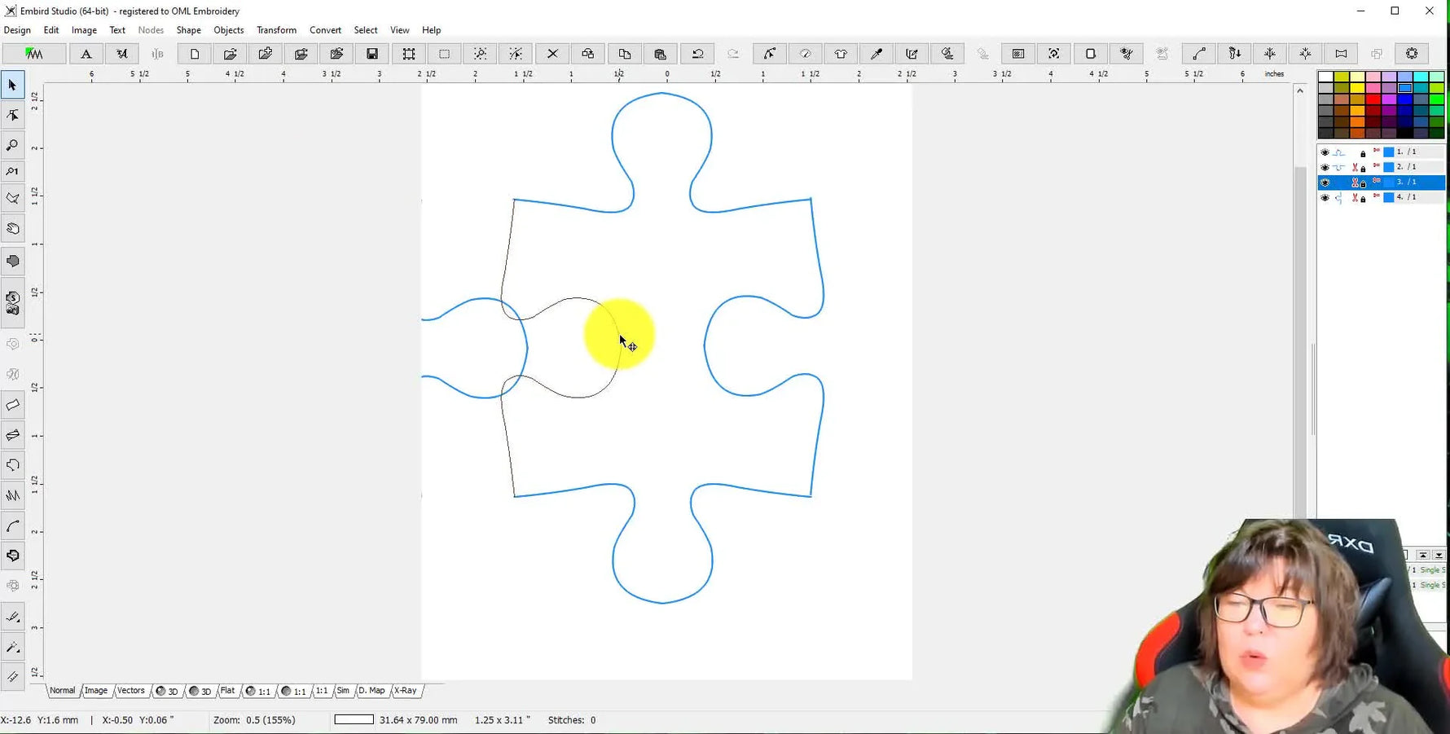The height and width of the screenshot is (734, 1450).
Task: Click the stitch generate icon with green corner
Action: 34,54
